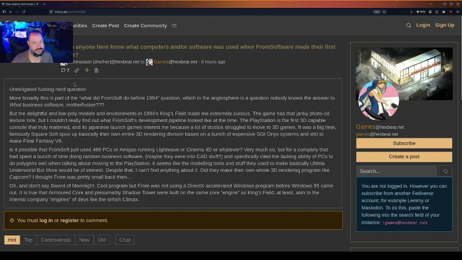This screenshot has width=462, height=260.
Task: Click the Games community avatar beside post author
Action: click(149, 62)
